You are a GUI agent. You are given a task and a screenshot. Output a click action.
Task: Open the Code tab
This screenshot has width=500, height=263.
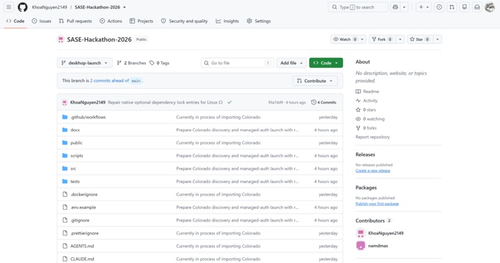(15, 21)
